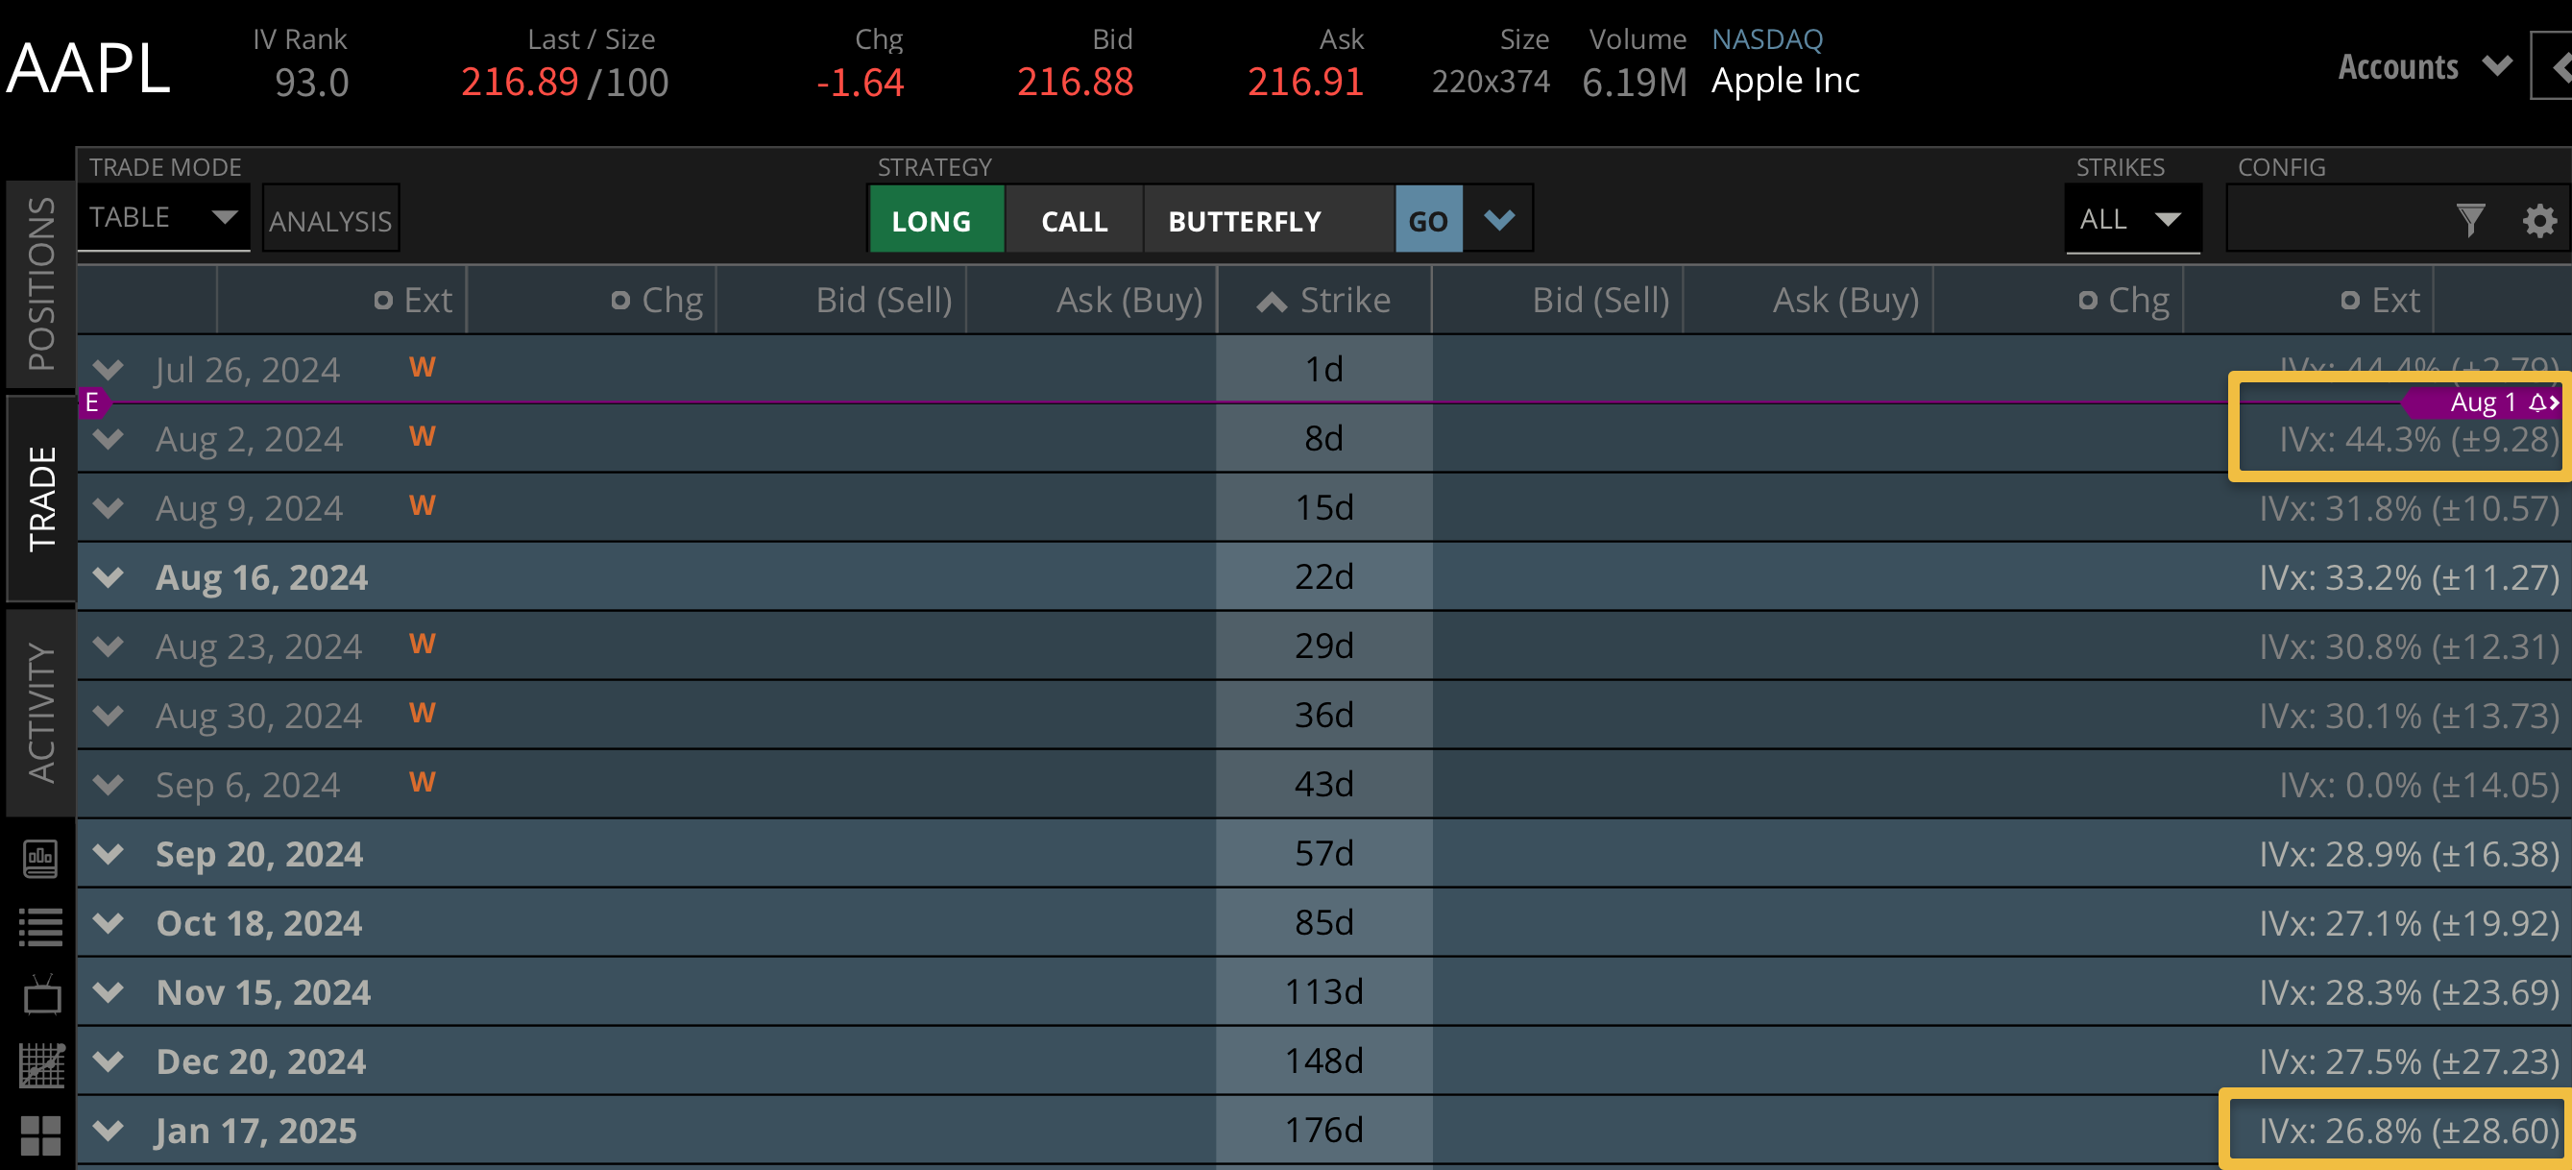Screen dimensions: 2572x1170
Task: Toggle the W weekly indicator on Aug 2 row
Action: point(422,436)
